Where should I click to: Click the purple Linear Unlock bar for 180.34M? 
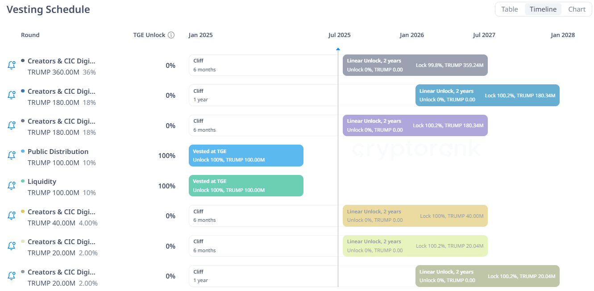(415, 125)
